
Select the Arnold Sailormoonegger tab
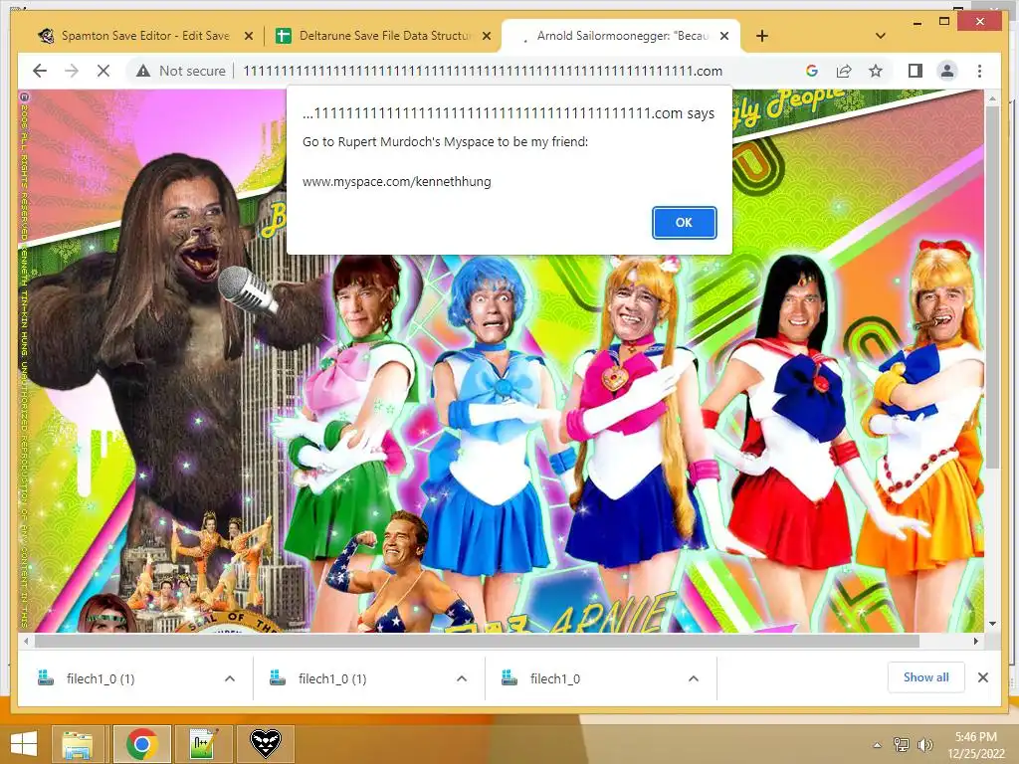click(x=621, y=36)
